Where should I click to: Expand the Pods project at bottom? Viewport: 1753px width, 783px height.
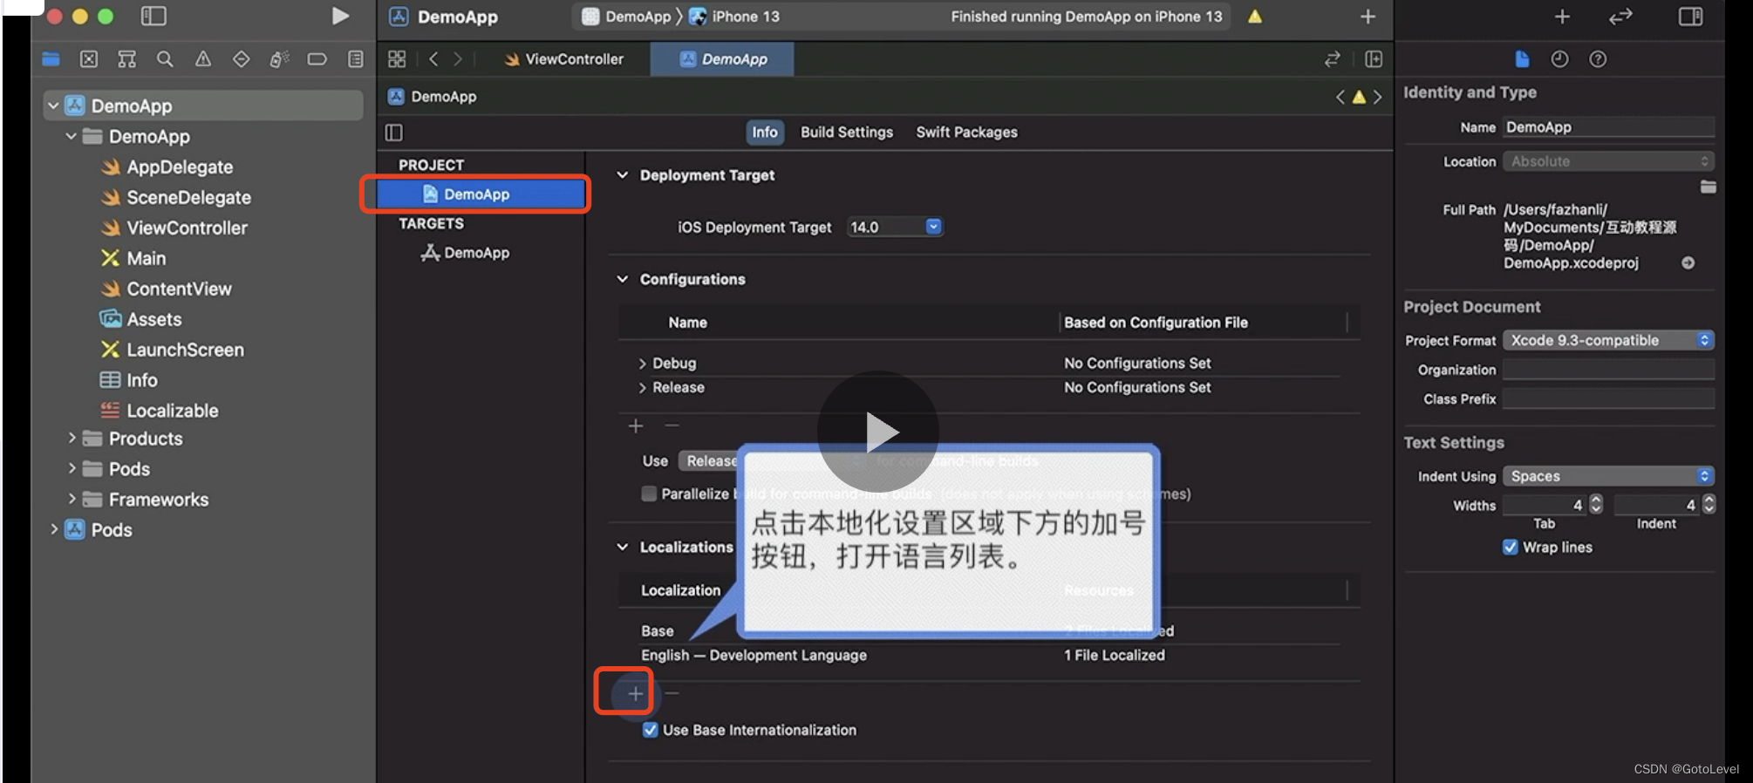click(54, 529)
